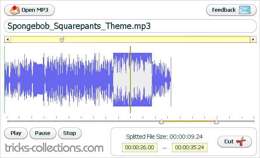Click the left arrow of horizontal scrollbar
Screen dimensions: 260x158
(x=8, y=39)
